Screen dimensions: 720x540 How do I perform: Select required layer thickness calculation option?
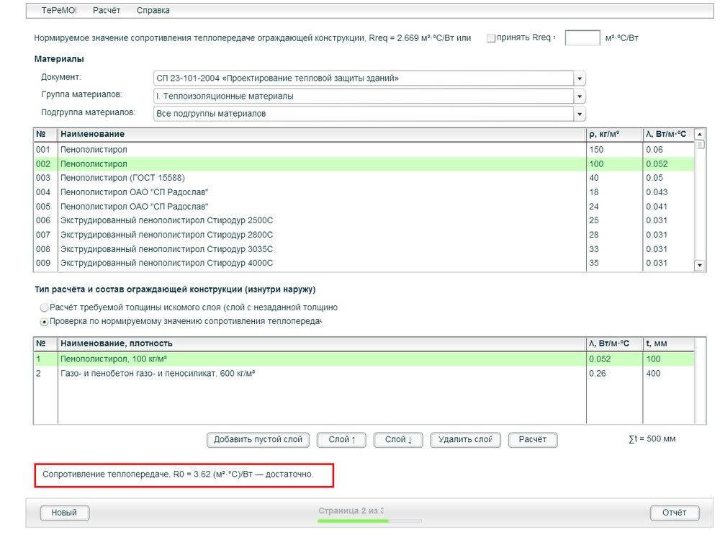[x=45, y=307]
